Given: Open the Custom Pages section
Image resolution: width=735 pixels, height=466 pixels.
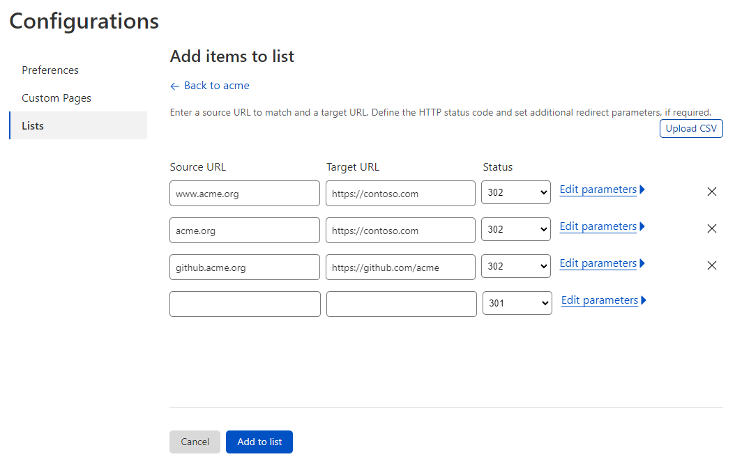Looking at the screenshot, I should (x=56, y=98).
